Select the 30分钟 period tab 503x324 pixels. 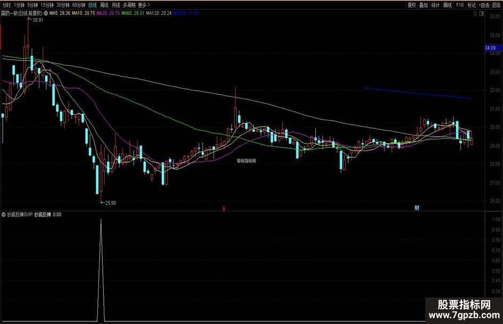[63, 5]
